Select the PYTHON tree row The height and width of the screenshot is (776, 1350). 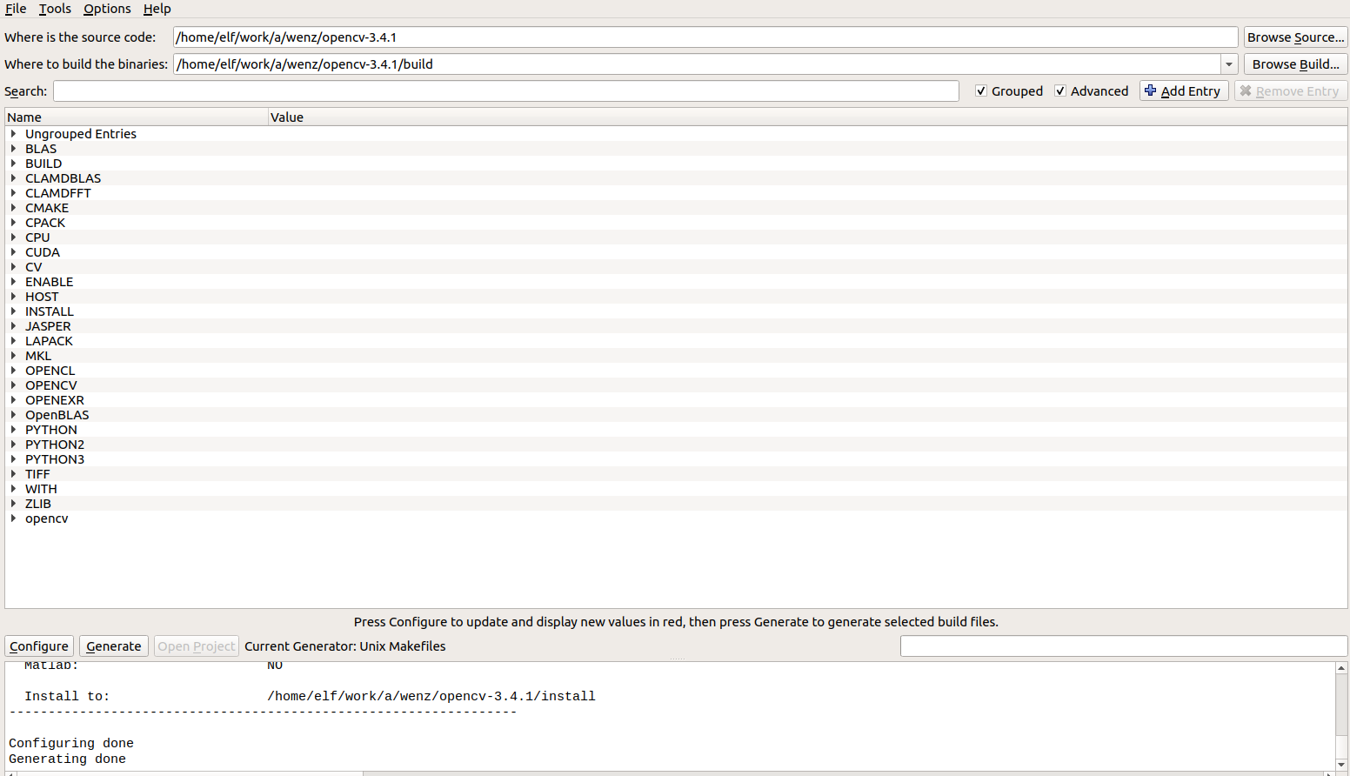pos(676,430)
